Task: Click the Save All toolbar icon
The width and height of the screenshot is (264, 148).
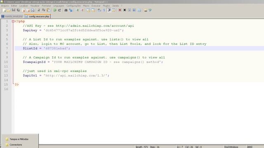Action: [18, 10]
